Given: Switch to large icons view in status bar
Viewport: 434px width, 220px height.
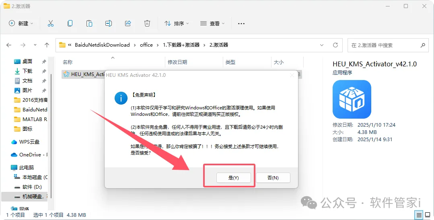Looking at the screenshot, I should pos(427,215).
